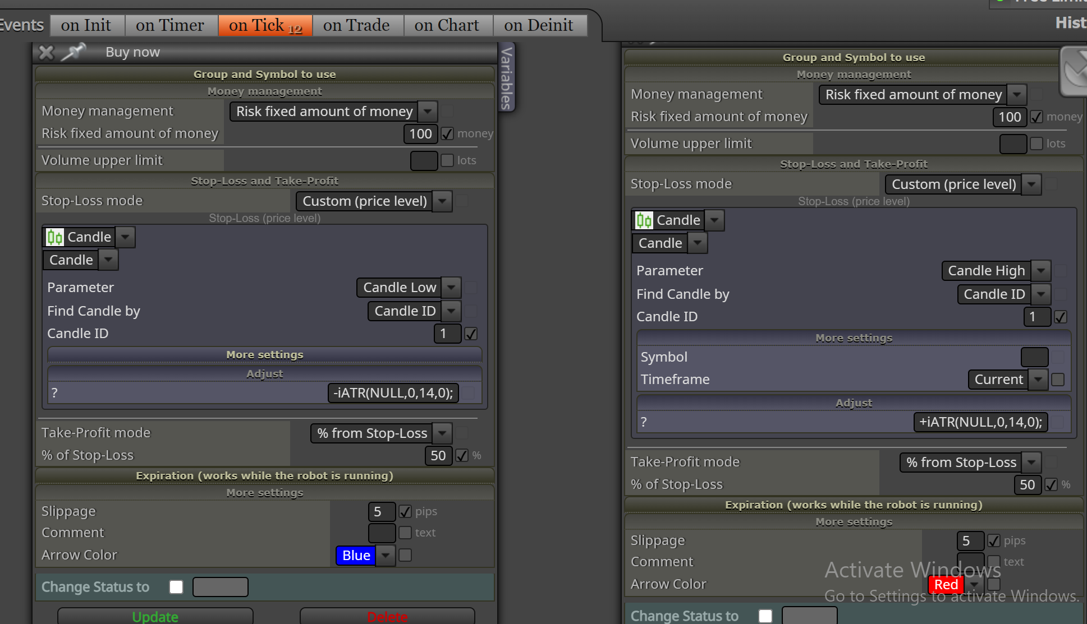Enable left Arrow Color checkbox
This screenshot has width=1087, height=624.
pyautogui.click(x=405, y=555)
